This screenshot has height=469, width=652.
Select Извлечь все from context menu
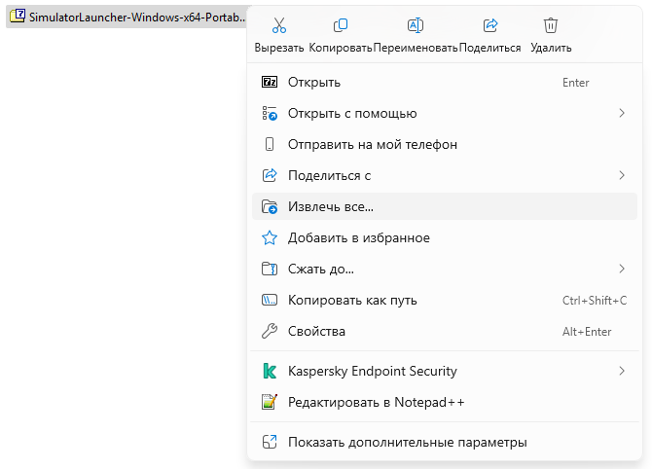[331, 206]
